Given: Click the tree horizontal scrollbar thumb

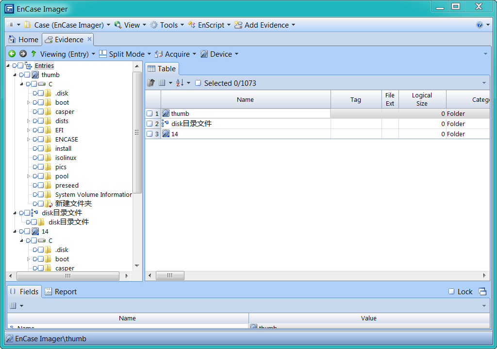Looking at the screenshot, I should (x=68, y=276).
